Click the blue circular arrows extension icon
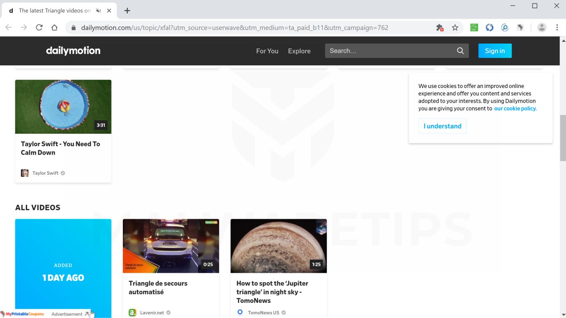The image size is (566, 318). pyautogui.click(x=489, y=27)
